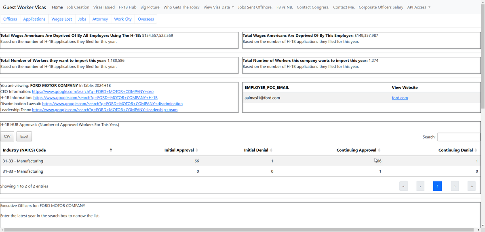485x232 pixels.
Task: Sort the Continuing Approval column
Action: click(x=358, y=150)
